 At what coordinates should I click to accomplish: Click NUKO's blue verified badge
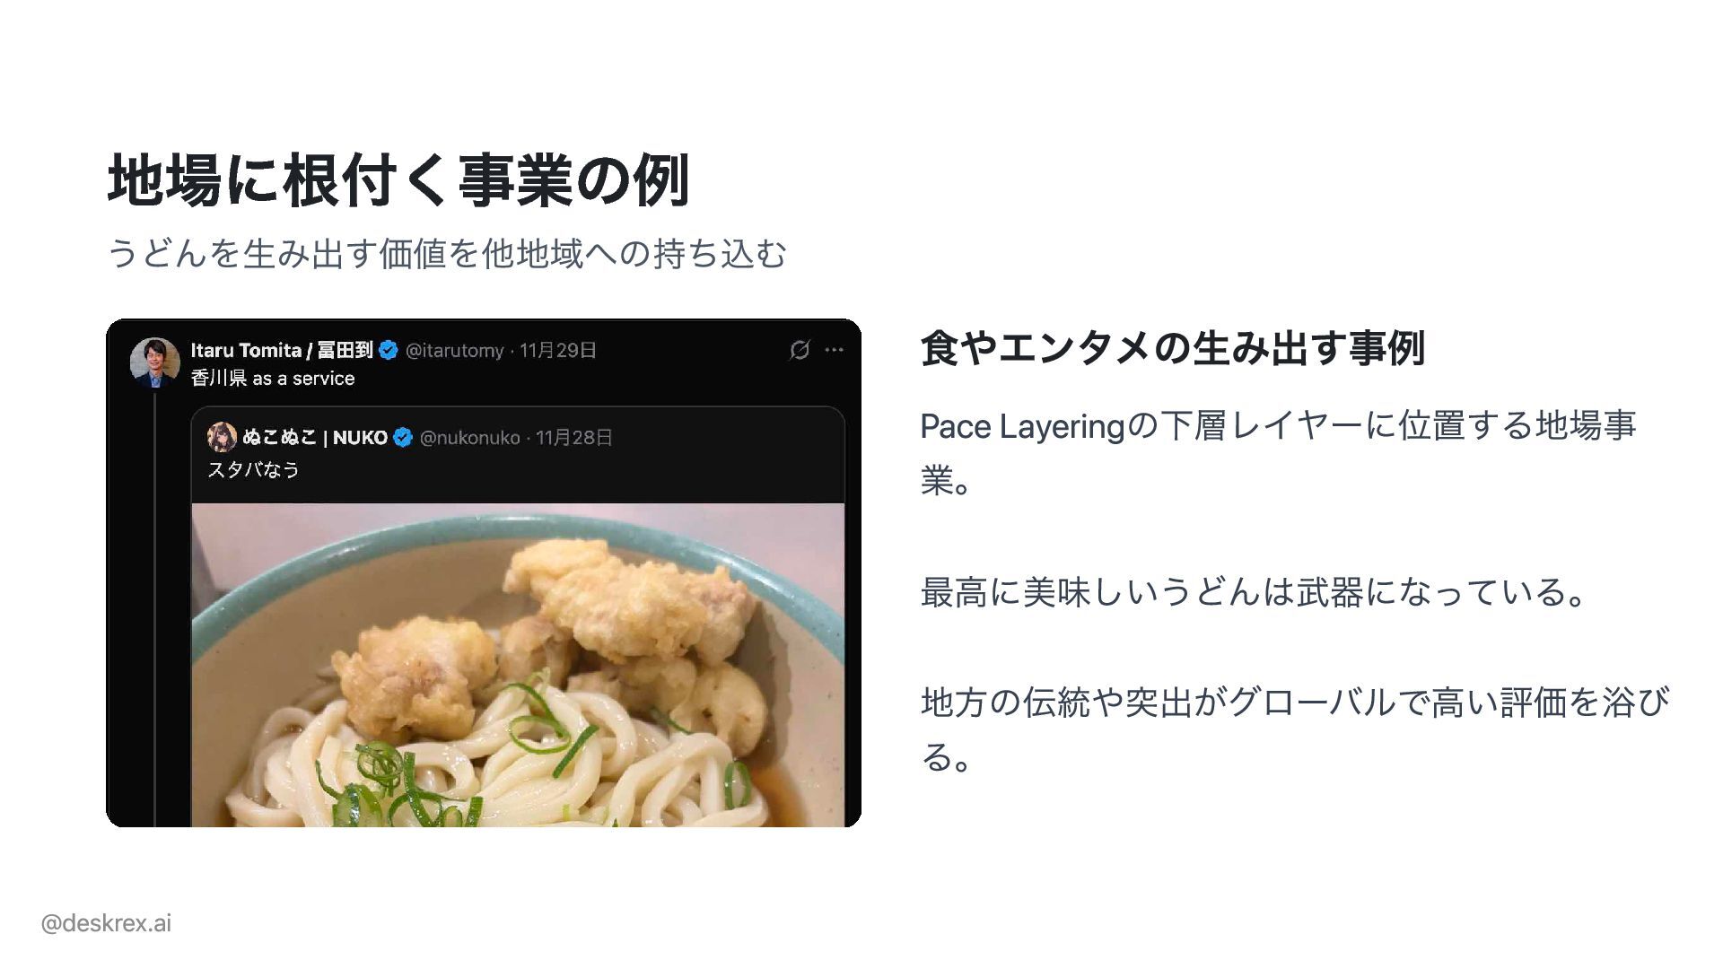tap(403, 437)
